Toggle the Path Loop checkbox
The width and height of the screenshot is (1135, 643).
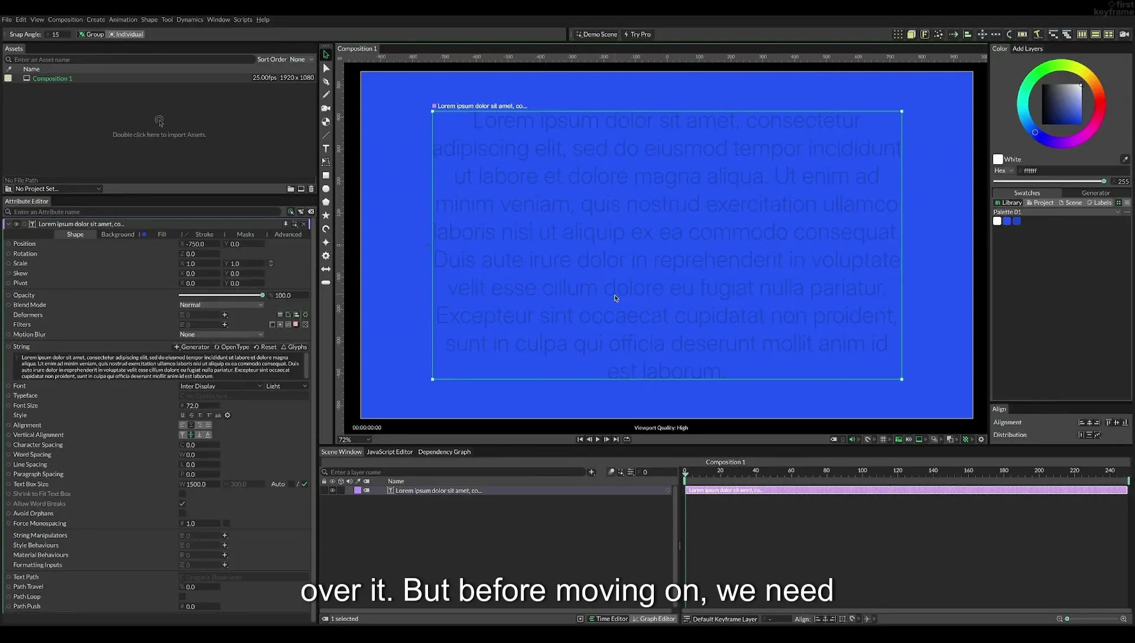pyautogui.click(x=182, y=597)
